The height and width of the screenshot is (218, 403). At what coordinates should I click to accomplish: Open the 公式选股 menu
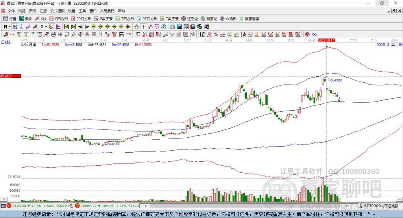pos(57,11)
